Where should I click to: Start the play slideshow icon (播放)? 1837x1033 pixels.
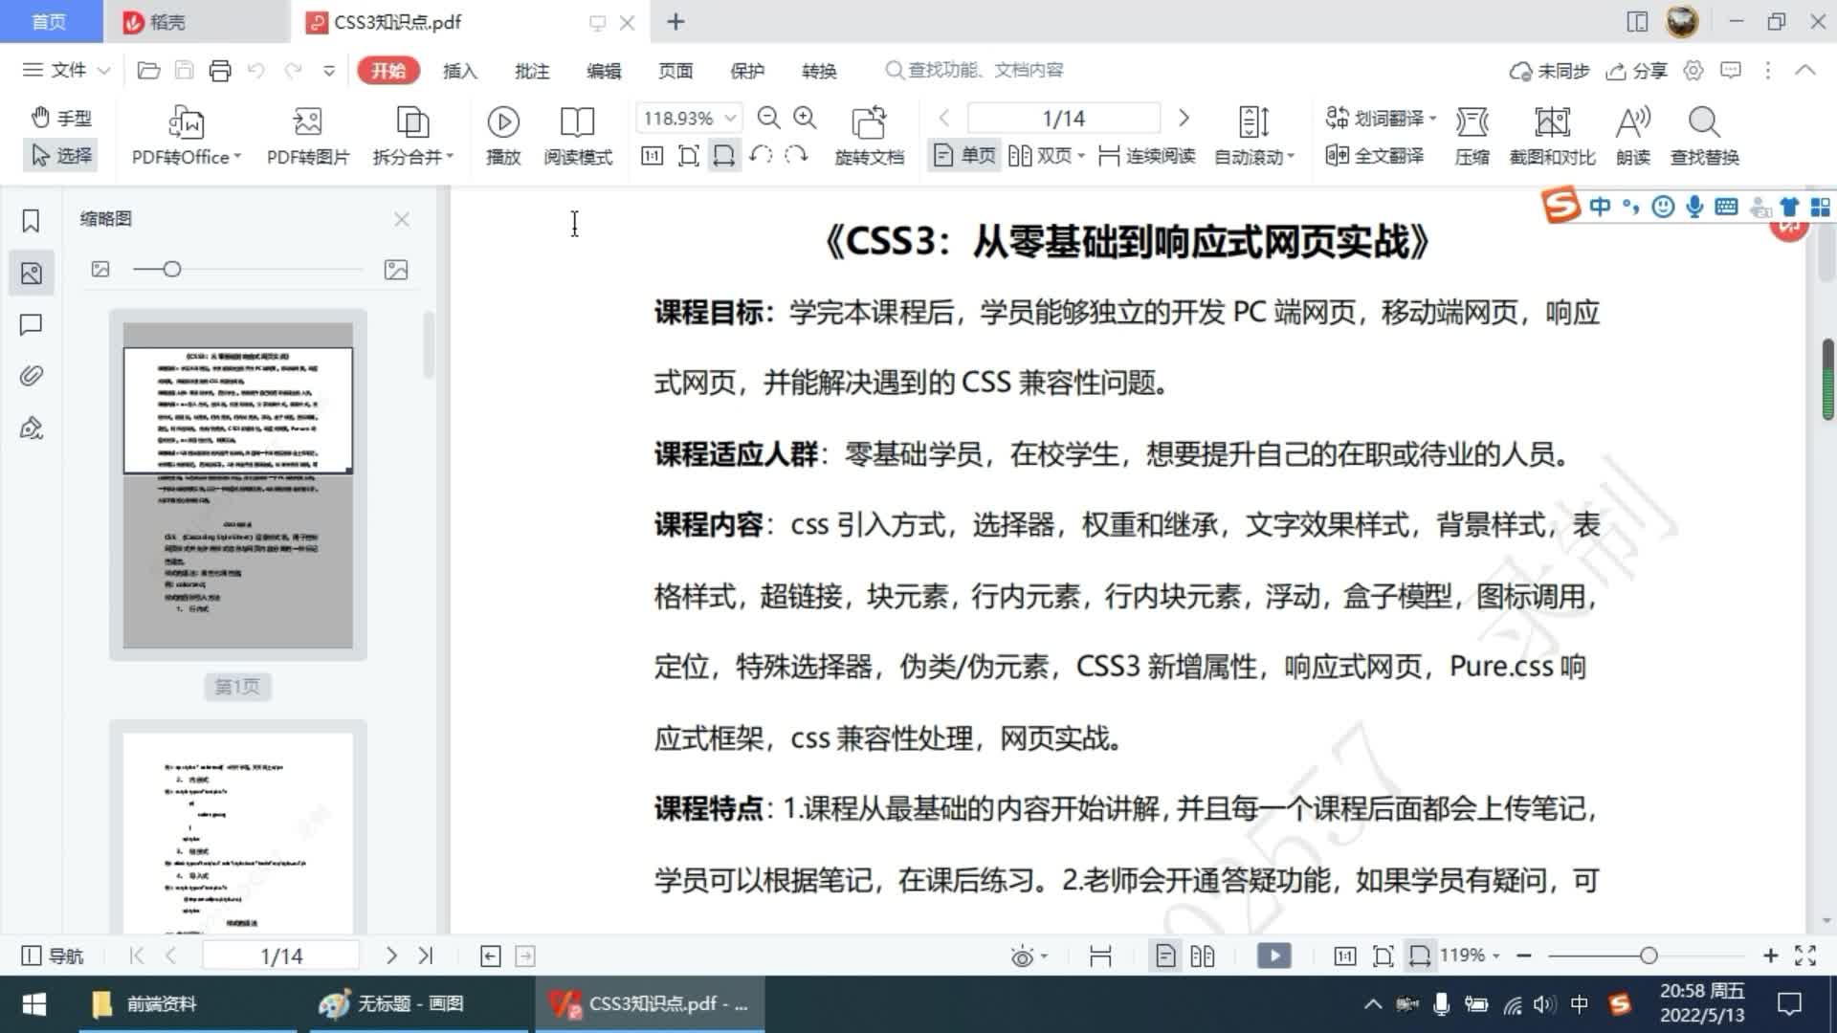[x=503, y=134]
